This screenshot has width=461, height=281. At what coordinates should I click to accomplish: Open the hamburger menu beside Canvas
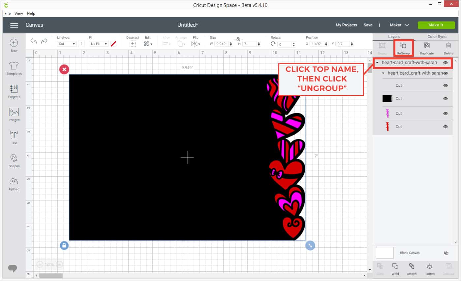point(14,25)
